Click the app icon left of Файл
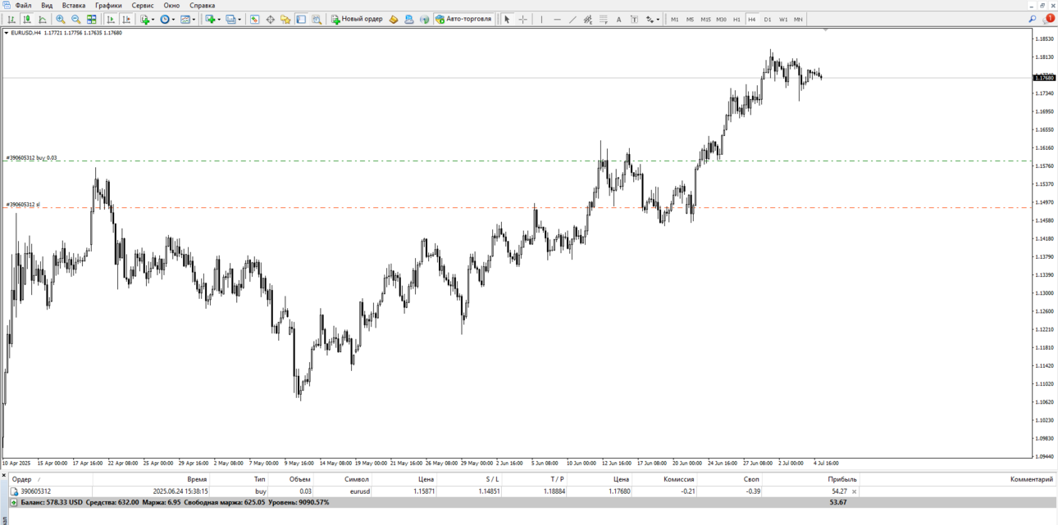The height and width of the screenshot is (525, 1058). pos(7,5)
